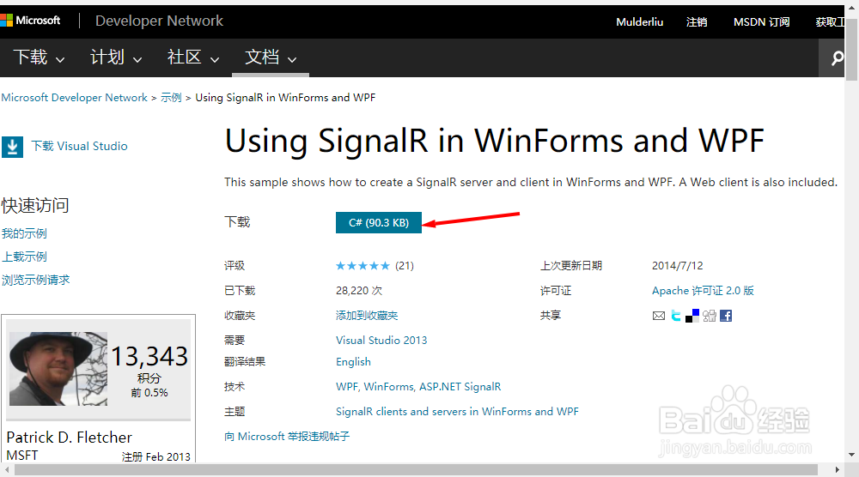Open the ASP.NET SignalR technology link
Image resolution: width=859 pixels, height=477 pixels.
click(460, 387)
